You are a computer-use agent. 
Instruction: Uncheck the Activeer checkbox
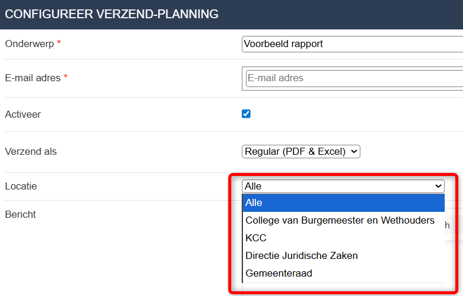pos(246,114)
